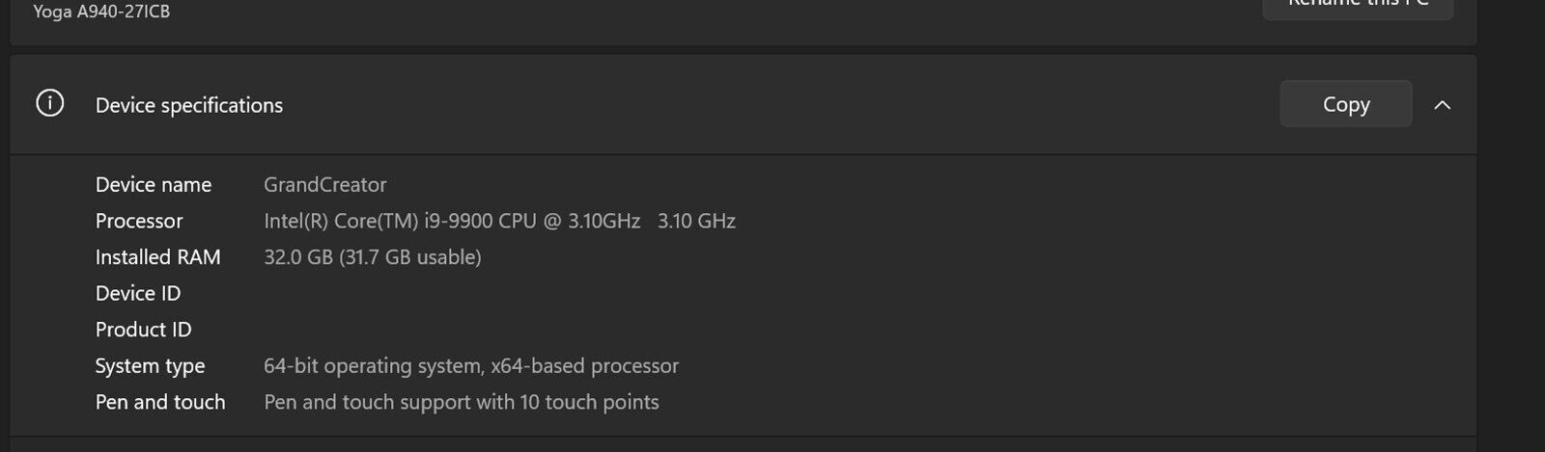The height and width of the screenshot is (452, 1545).
Task: Collapse the Device specifications section chevron
Action: click(1443, 105)
